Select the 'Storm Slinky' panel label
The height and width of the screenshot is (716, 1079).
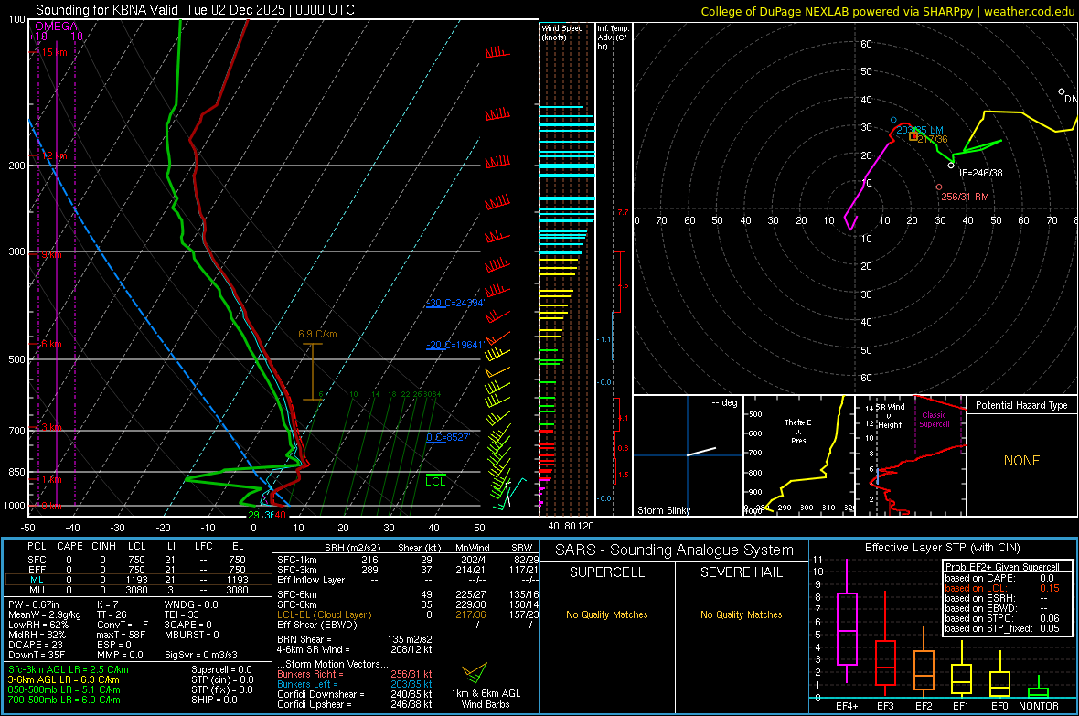click(663, 510)
